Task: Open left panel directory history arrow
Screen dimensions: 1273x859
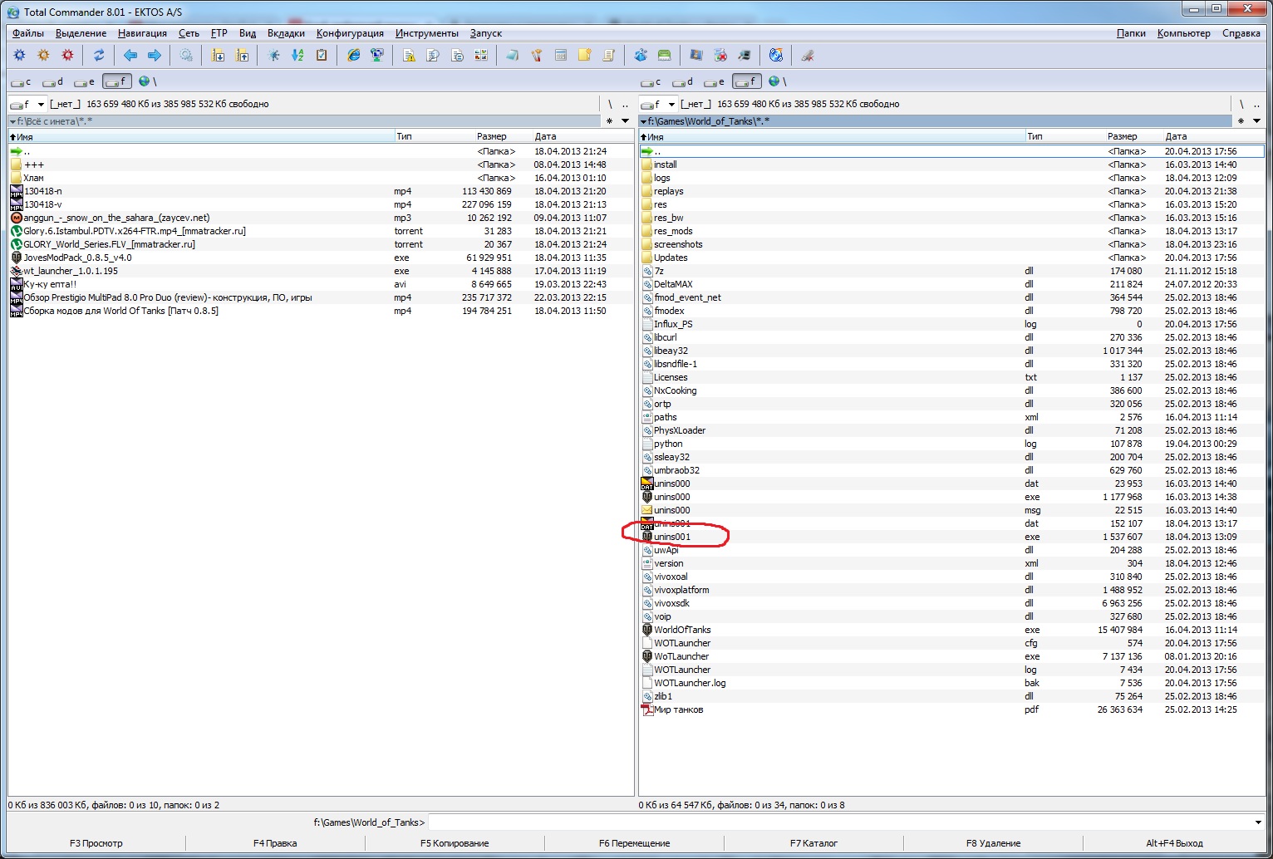Action: (626, 121)
